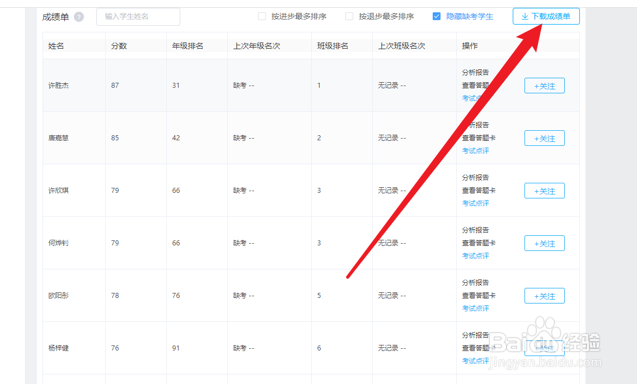Open 分析报告 for 杨梓健
This screenshot has width=637, height=384.
point(475,335)
